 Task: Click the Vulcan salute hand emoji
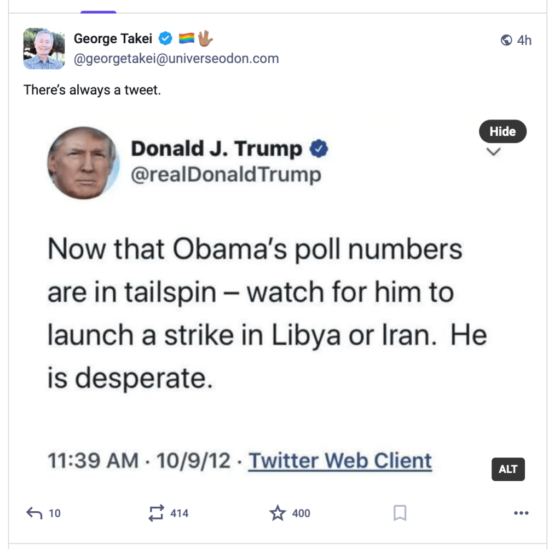(205, 39)
